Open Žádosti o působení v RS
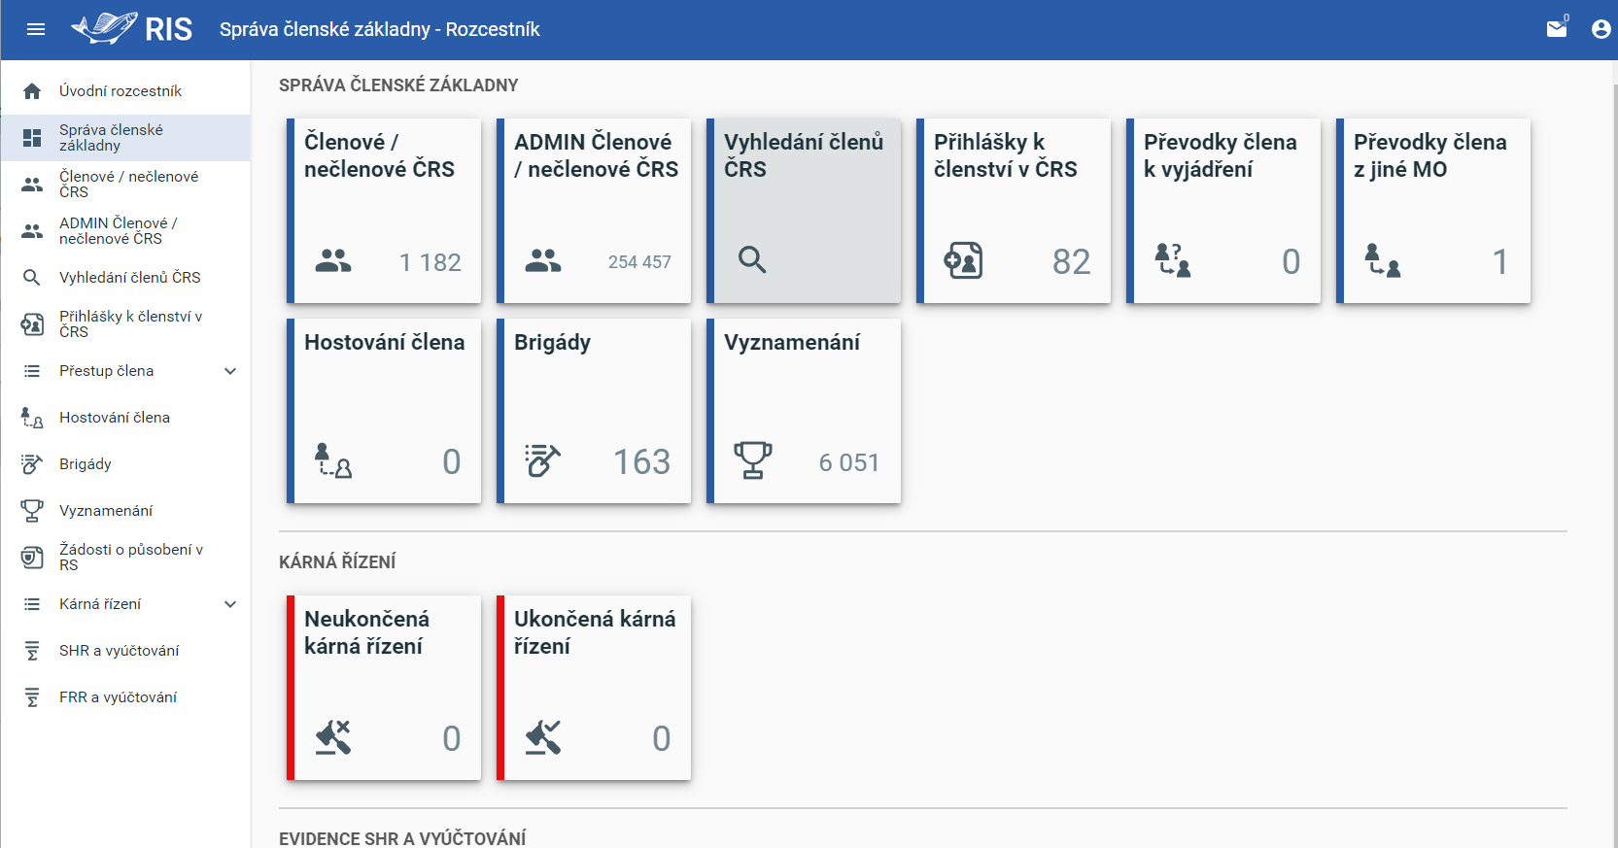 pyautogui.click(x=130, y=558)
